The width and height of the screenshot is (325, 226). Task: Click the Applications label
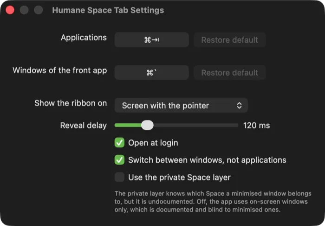tap(84, 38)
